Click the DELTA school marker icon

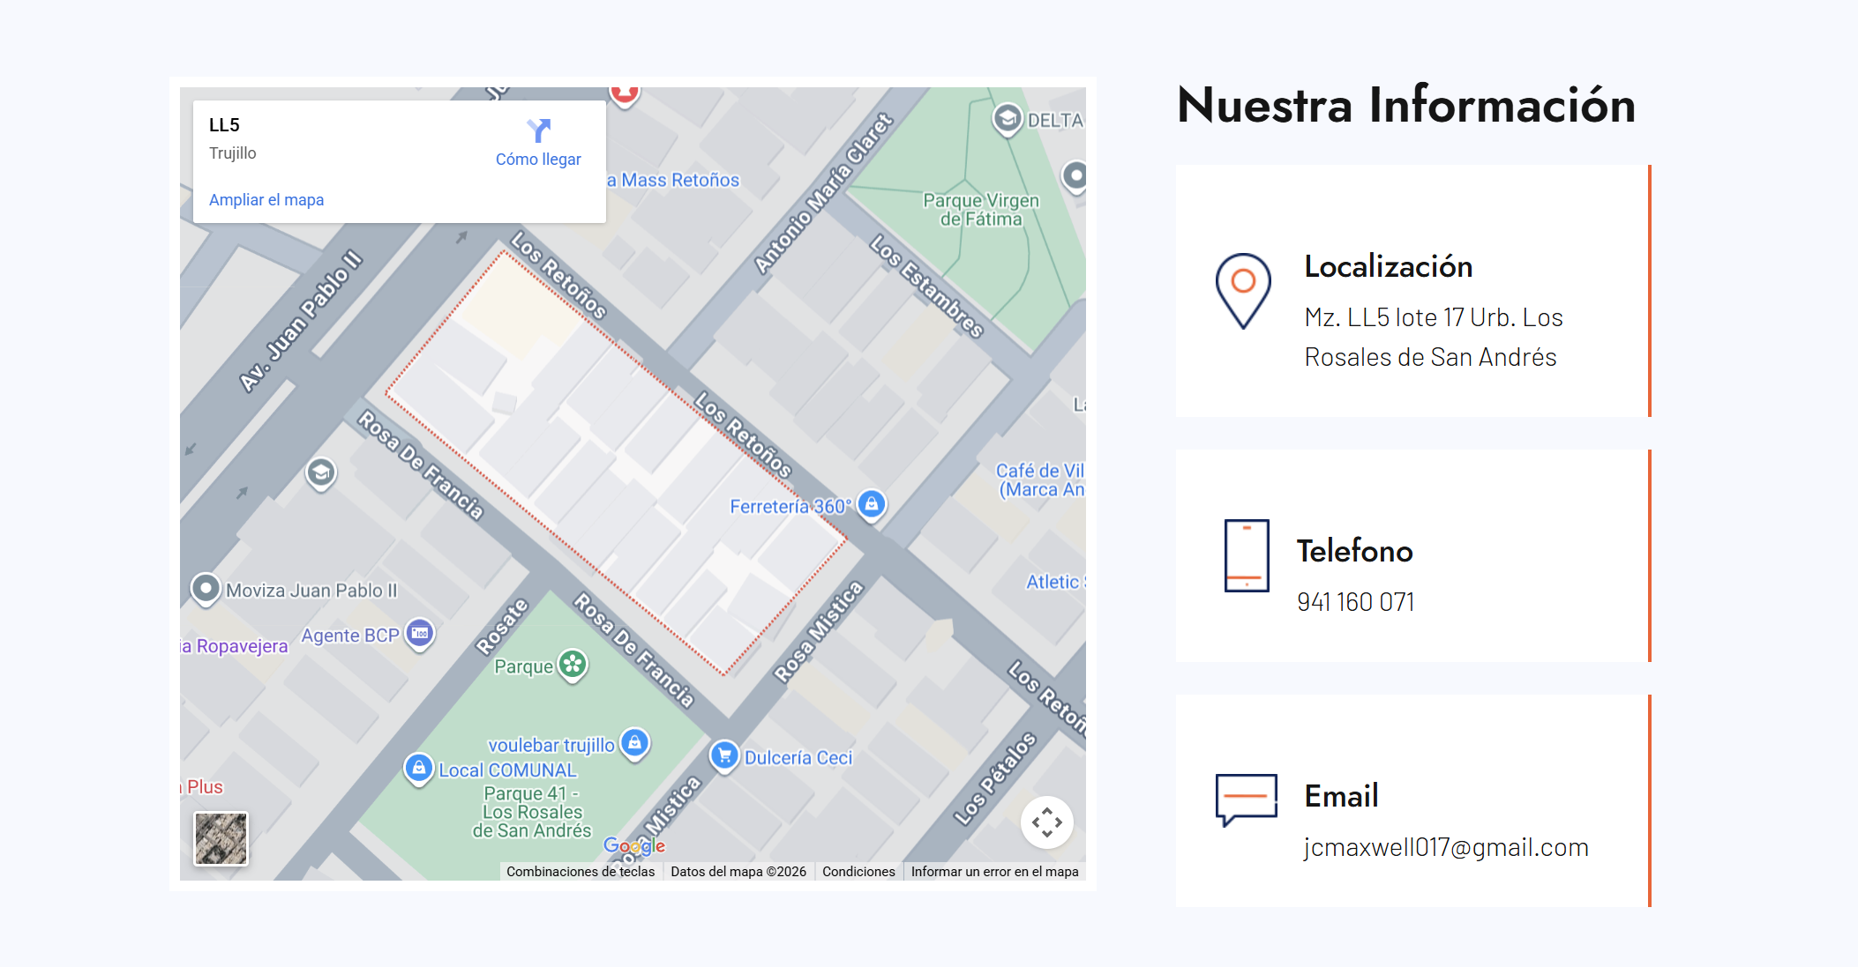[x=1007, y=118]
